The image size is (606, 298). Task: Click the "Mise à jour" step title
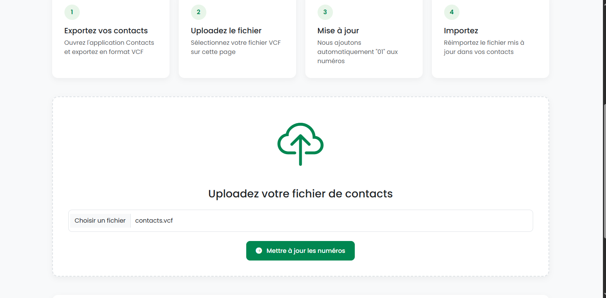338,31
